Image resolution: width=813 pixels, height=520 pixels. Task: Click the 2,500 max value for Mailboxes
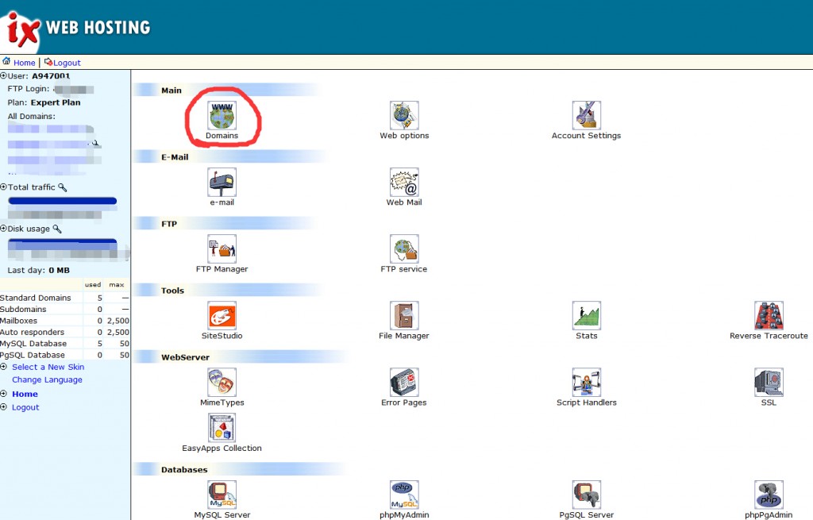[x=118, y=321]
